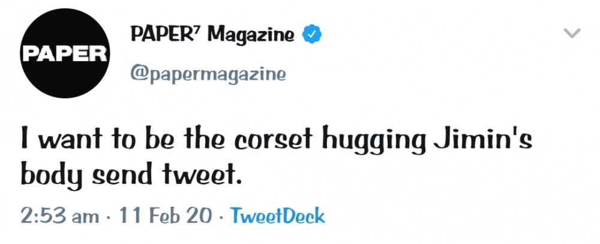The image size is (600, 244).
Task: Open the TweetDeck source link
Action: [x=277, y=216]
